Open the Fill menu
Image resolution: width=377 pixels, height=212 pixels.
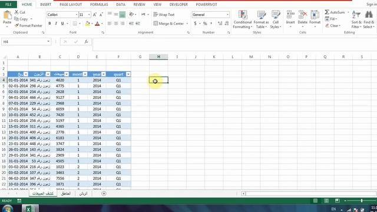(331, 19)
